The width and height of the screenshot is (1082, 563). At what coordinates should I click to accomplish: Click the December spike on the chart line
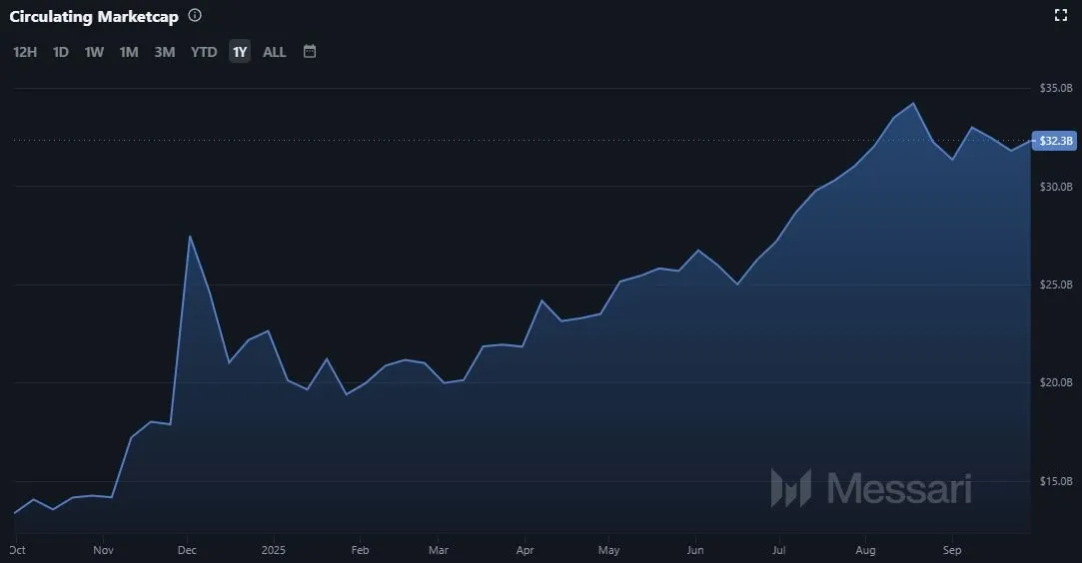(190, 237)
